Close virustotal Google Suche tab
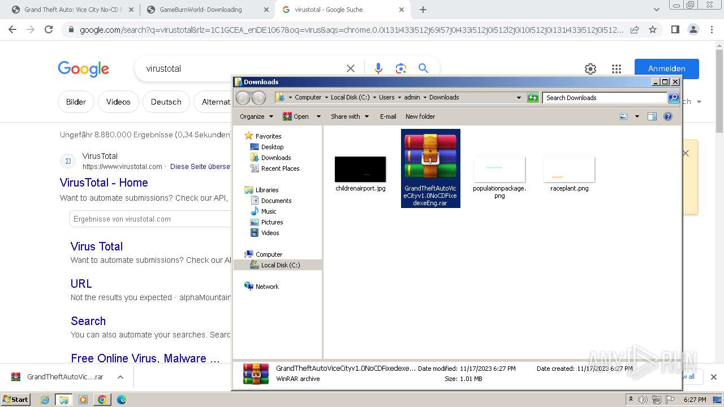This screenshot has height=407, width=724. tap(402, 10)
